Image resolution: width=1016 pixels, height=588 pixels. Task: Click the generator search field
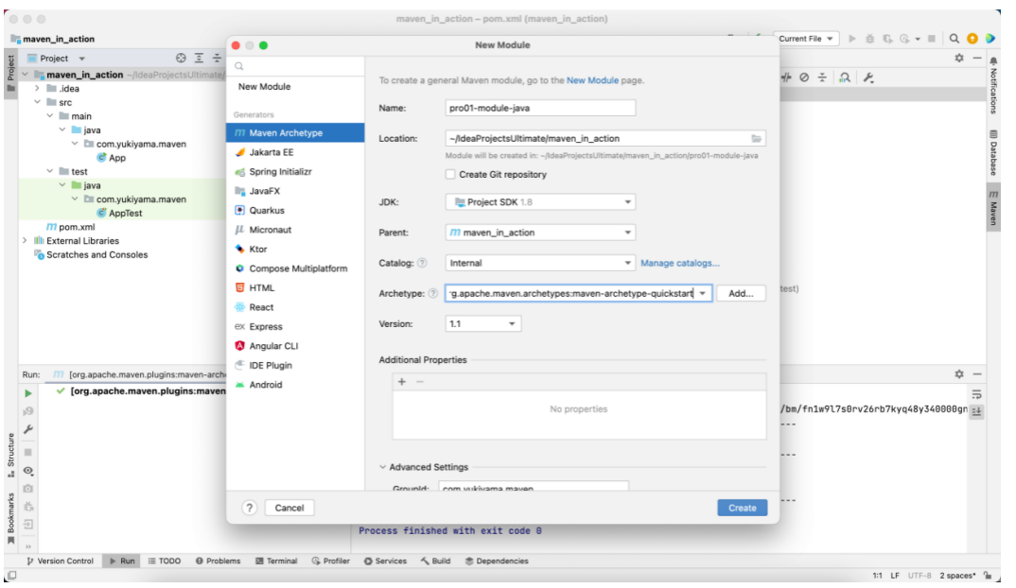[295, 66]
